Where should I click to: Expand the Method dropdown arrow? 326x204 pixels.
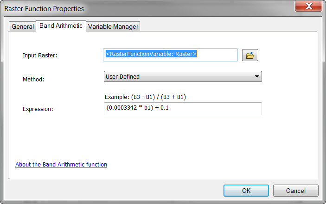pyautogui.click(x=257, y=76)
